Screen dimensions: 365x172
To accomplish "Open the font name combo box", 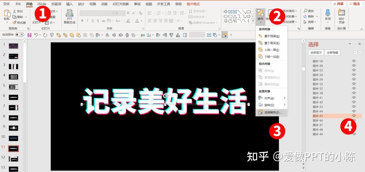I will tap(96, 13).
